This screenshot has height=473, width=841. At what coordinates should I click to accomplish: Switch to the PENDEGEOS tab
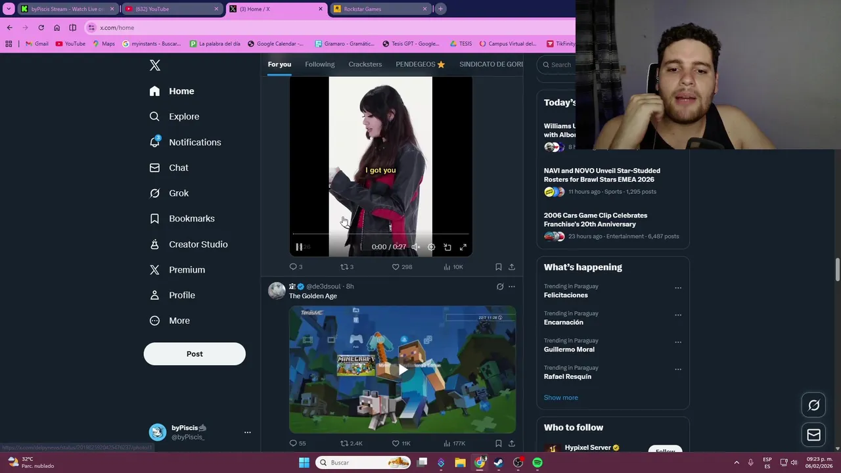click(420, 64)
